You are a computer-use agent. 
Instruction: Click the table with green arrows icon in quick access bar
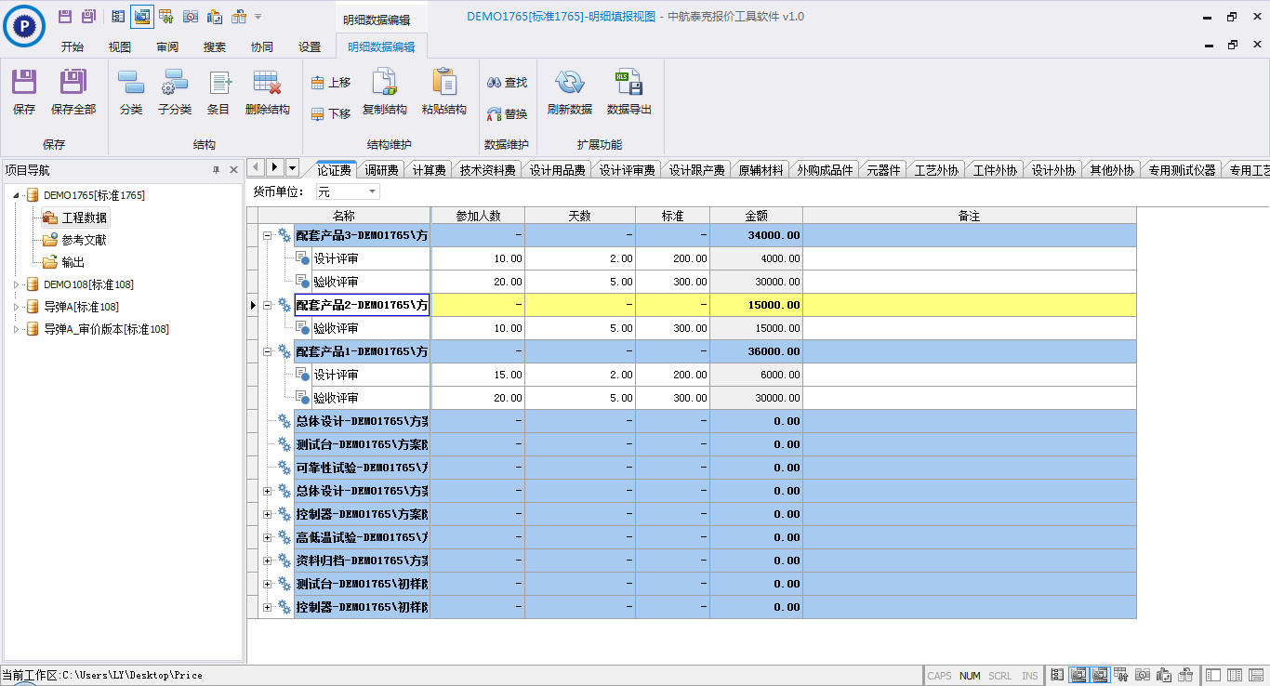coord(166,16)
